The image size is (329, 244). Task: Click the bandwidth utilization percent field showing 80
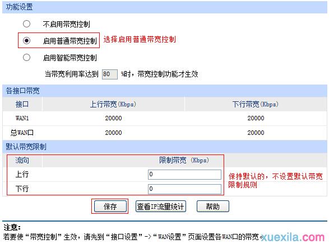[109, 74]
